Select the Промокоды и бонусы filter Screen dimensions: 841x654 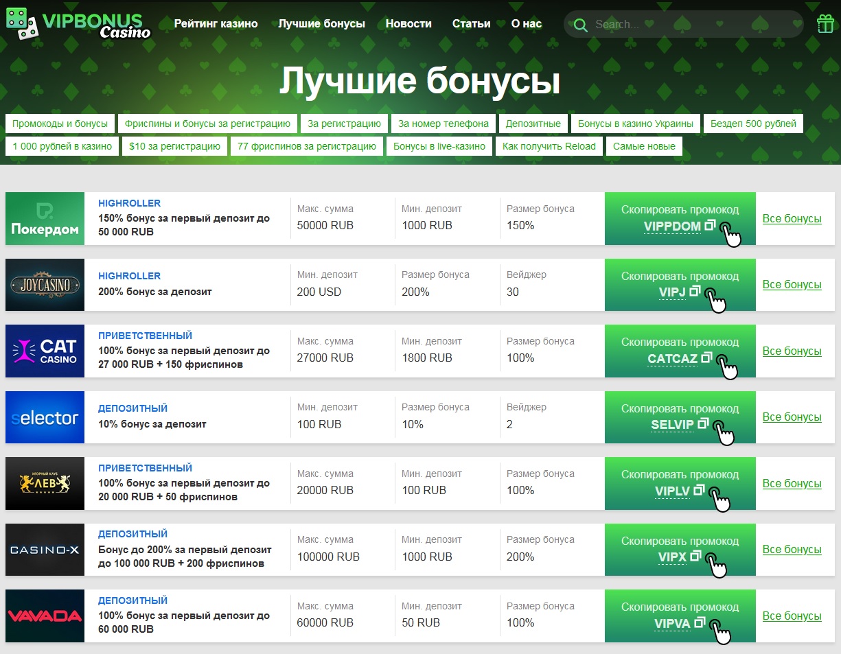coord(60,124)
